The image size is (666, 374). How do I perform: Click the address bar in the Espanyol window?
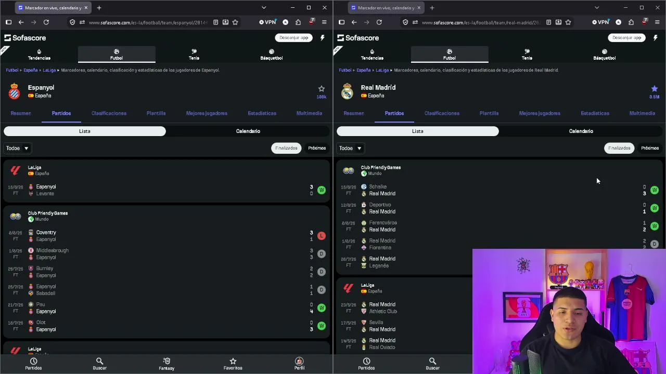(x=148, y=22)
